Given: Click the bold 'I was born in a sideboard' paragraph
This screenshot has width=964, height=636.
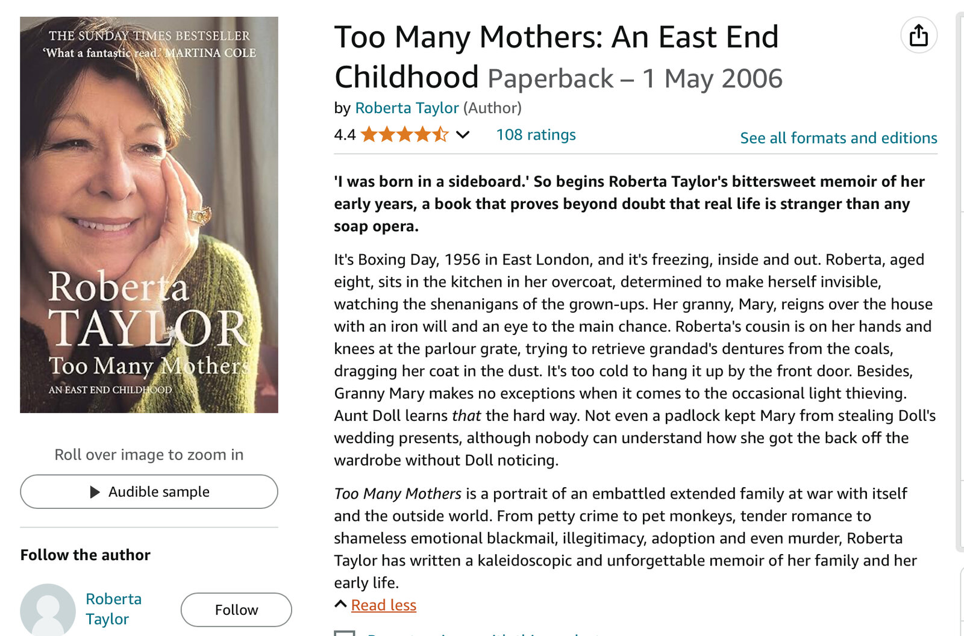Looking at the screenshot, I should pos(629,204).
